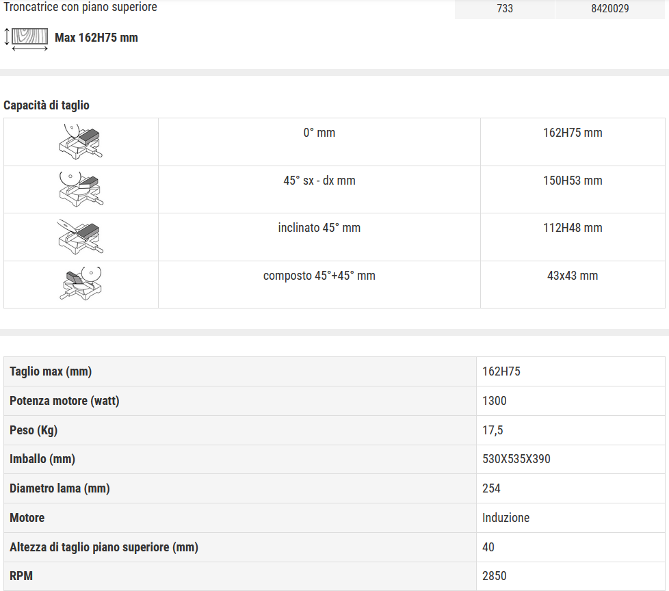Select the 112H48 mm capacity value
Image resolution: width=669 pixels, height=591 pixels.
click(x=573, y=228)
